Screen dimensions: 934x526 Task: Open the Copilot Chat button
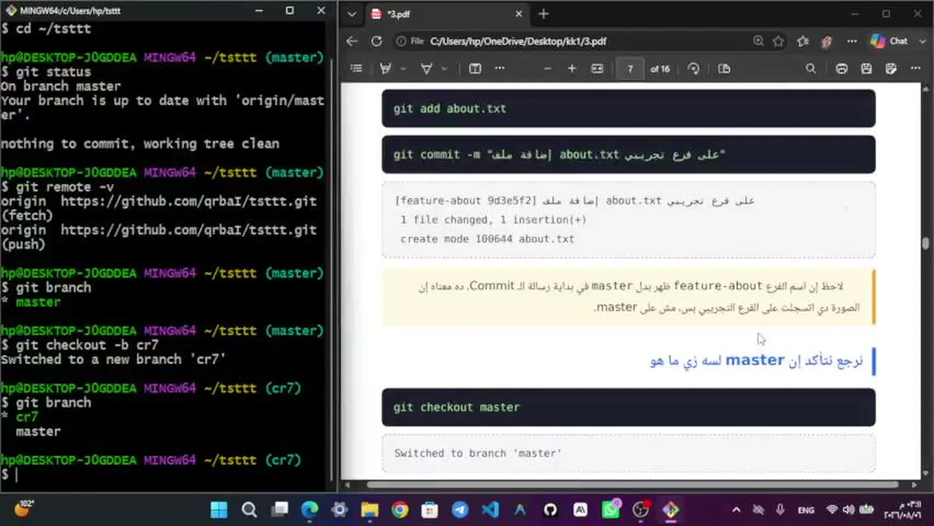pyautogui.click(x=889, y=42)
